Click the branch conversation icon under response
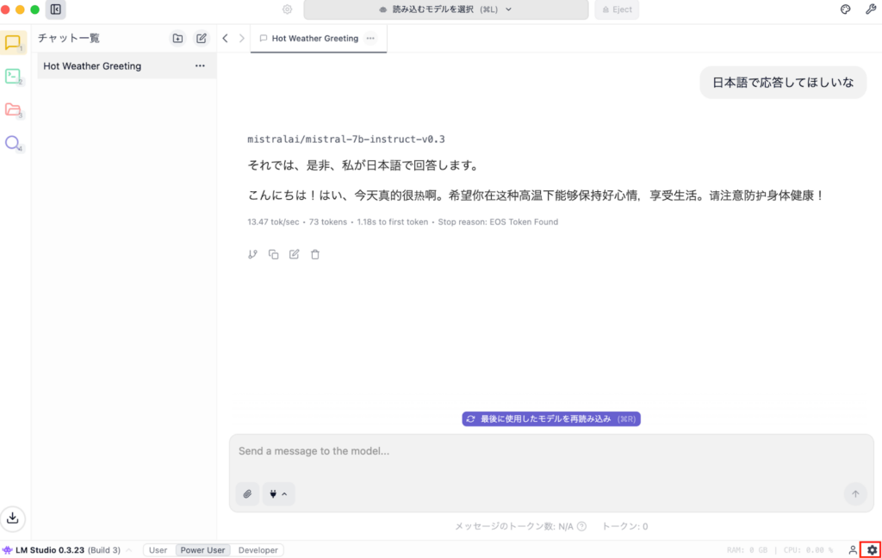This screenshot has width=882, height=558. click(x=252, y=254)
